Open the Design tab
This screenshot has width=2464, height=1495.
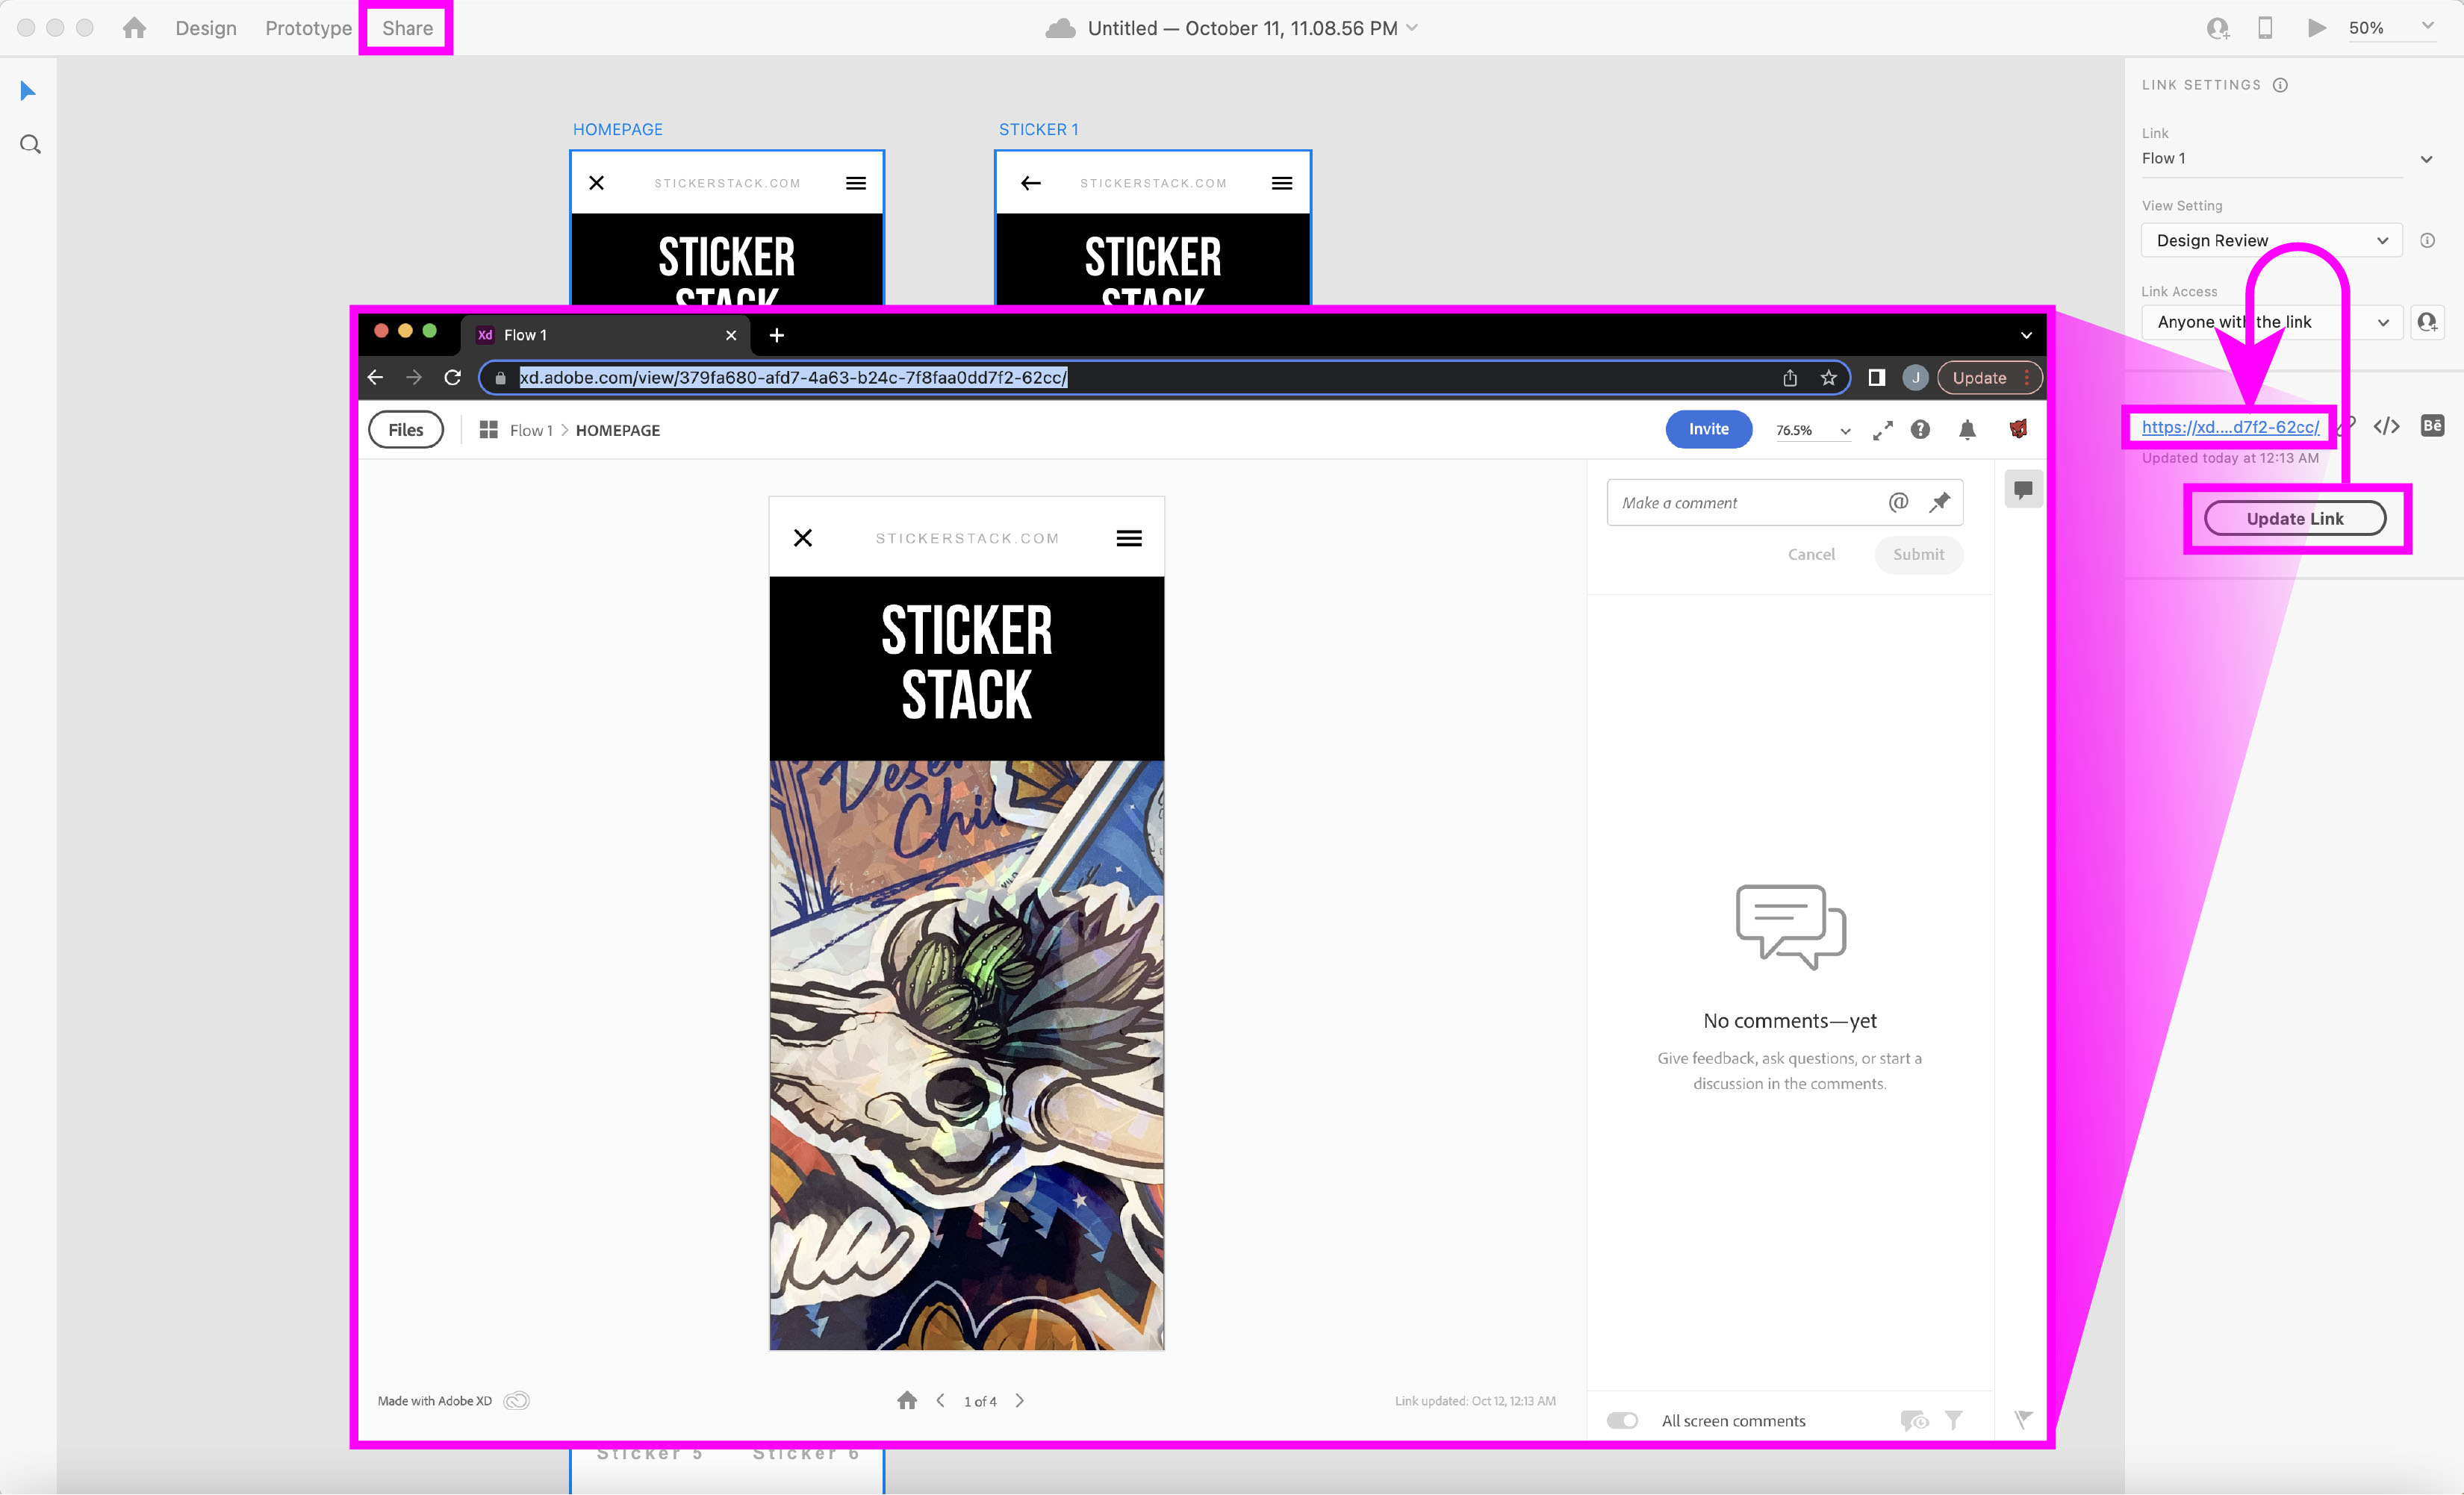click(206, 28)
